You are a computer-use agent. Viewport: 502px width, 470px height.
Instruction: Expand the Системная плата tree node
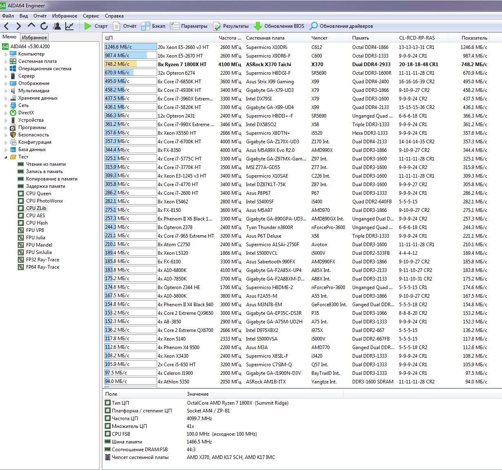pyautogui.click(x=6, y=61)
